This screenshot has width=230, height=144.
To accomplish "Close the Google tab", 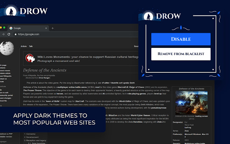I will tap(46, 28).
